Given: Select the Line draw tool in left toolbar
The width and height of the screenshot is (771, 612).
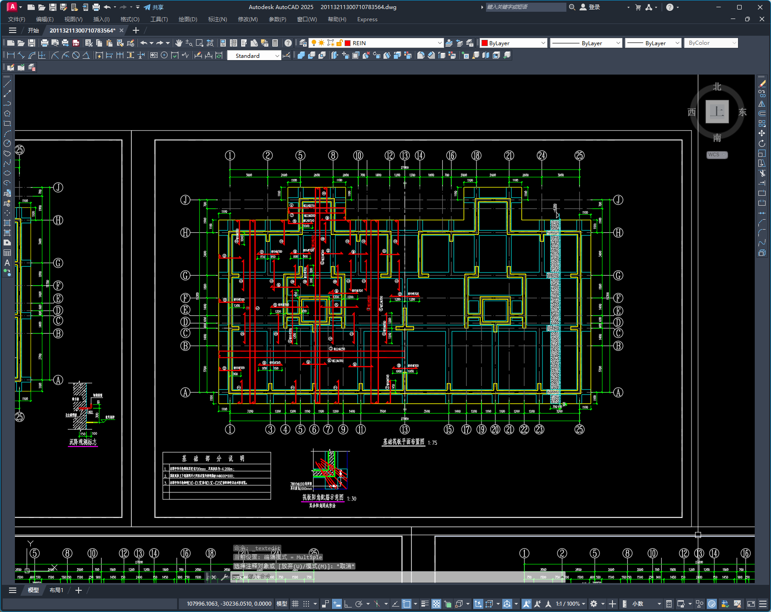Looking at the screenshot, I should (x=7, y=84).
